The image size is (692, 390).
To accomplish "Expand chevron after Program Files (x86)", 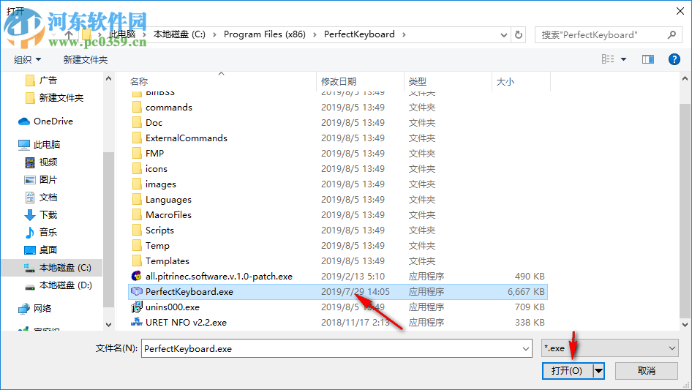I will pyautogui.click(x=315, y=35).
